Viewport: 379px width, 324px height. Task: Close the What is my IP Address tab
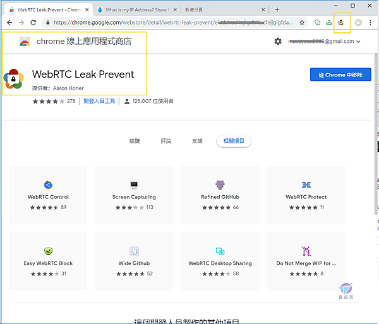pyautogui.click(x=175, y=9)
